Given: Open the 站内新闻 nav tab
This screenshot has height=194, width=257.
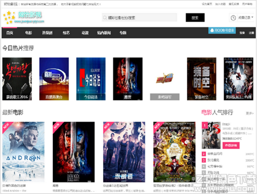Looking at the screenshot, I should tap(104, 33).
